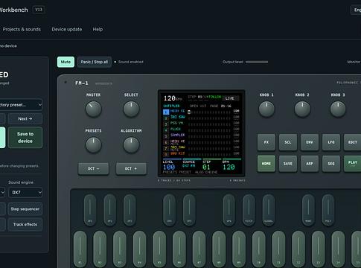Raise the octave with OCT +
The height and width of the screenshot is (268, 361).
(131, 169)
